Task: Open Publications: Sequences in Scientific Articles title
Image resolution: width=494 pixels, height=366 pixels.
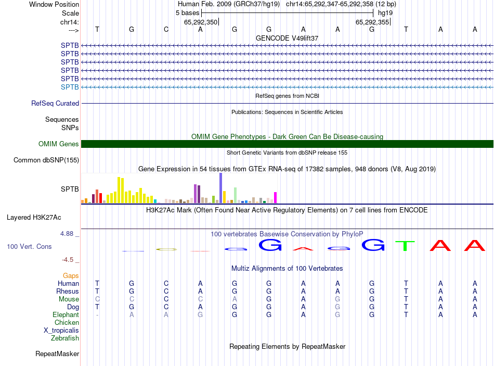Action: click(287, 112)
